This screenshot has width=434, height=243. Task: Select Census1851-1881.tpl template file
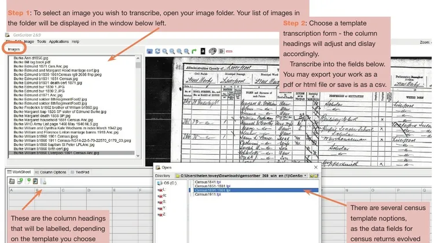click(212, 186)
